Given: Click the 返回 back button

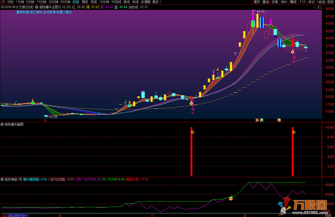Looking at the screenshot, I should tap(330, 2).
